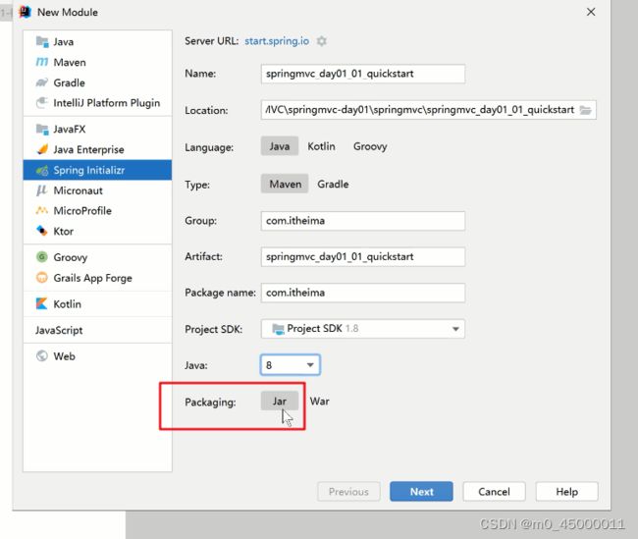Select Micronaut module type

[97, 190]
